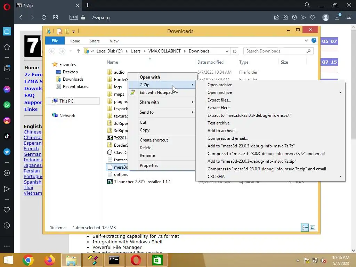Open Instagram in Opera sidebar

[x=7, y=121]
